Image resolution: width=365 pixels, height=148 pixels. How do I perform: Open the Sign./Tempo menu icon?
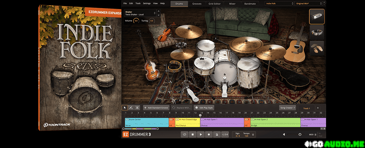pyautogui.click(x=253, y=134)
